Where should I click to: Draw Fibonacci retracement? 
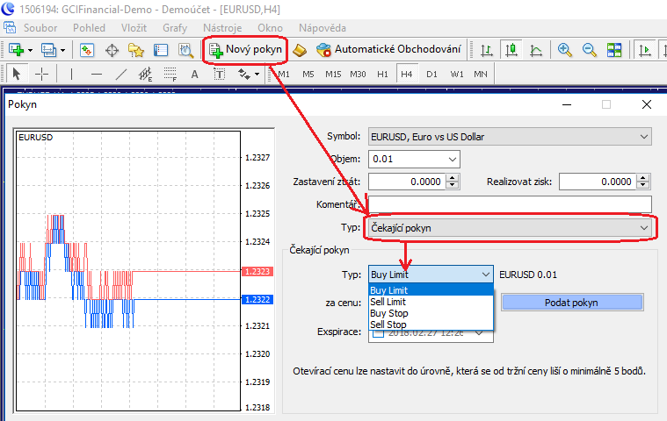(170, 75)
